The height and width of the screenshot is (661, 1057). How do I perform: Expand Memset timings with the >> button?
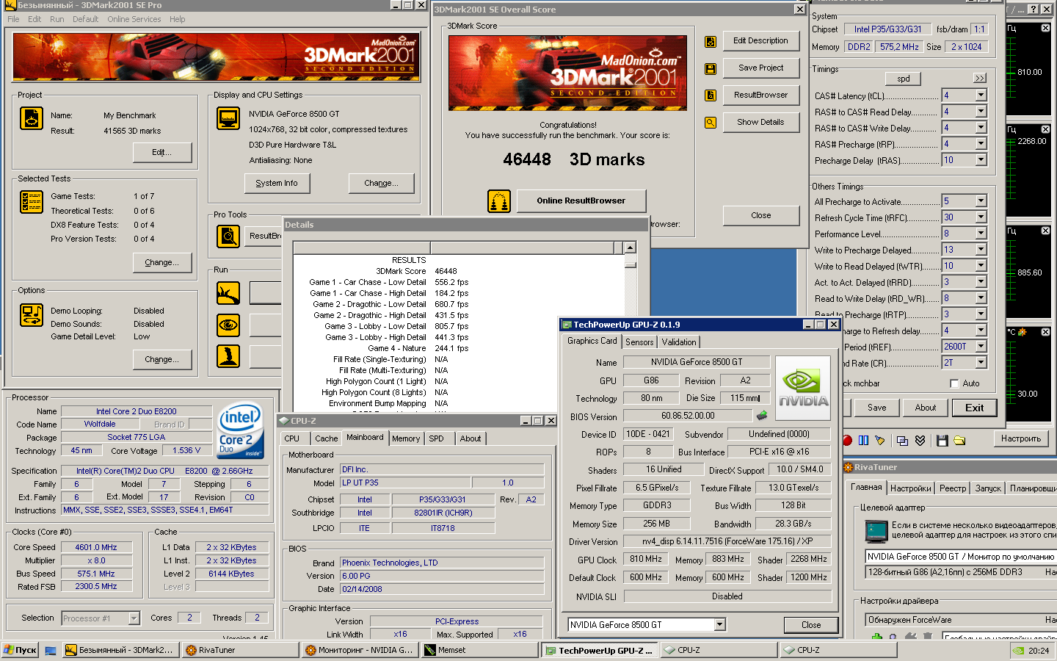[980, 78]
